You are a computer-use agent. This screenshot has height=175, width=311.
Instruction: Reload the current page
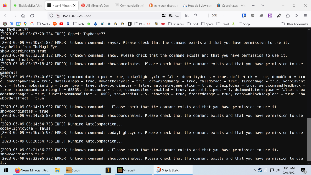pyautogui.click(x=32, y=16)
